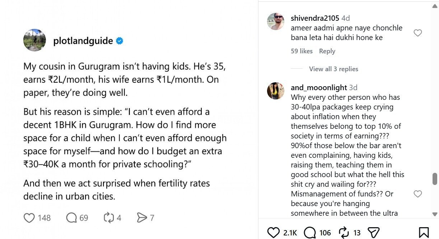Open and_mooonlight's profile from username
Viewport: 439px width, 239px height.
pyautogui.click(x=319, y=88)
